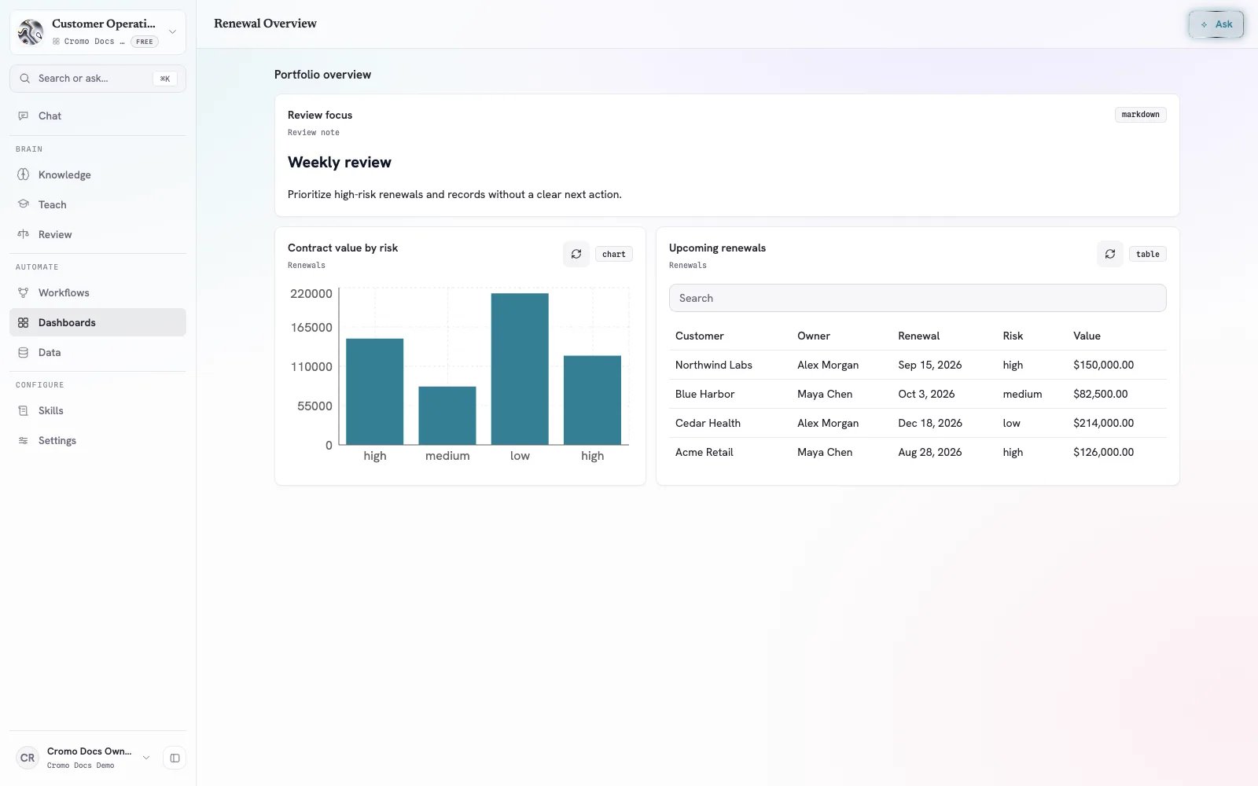Open the Data page

[97, 352]
